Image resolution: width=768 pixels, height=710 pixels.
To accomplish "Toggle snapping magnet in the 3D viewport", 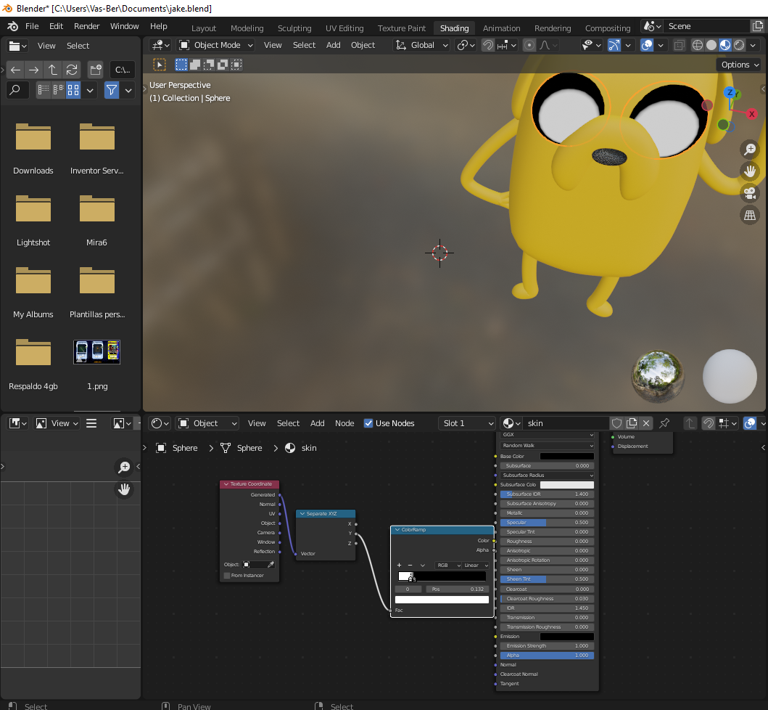I will pyautogui.click(x=488, y=46).
